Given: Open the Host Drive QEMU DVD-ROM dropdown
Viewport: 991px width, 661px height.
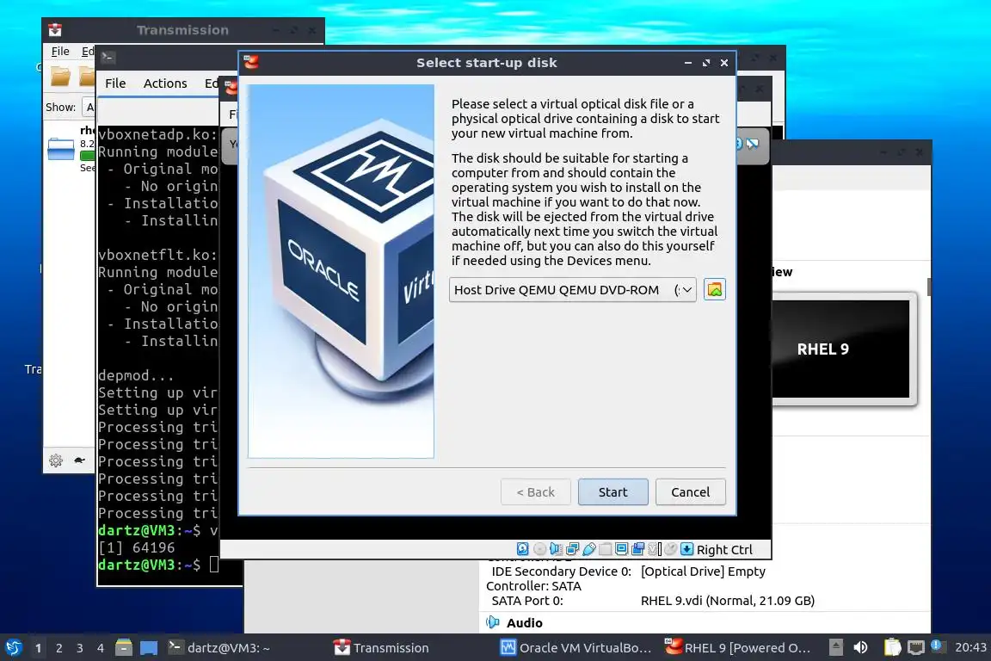Looking at the screenshot, I should pyautogui.click(x=573, y=290).
